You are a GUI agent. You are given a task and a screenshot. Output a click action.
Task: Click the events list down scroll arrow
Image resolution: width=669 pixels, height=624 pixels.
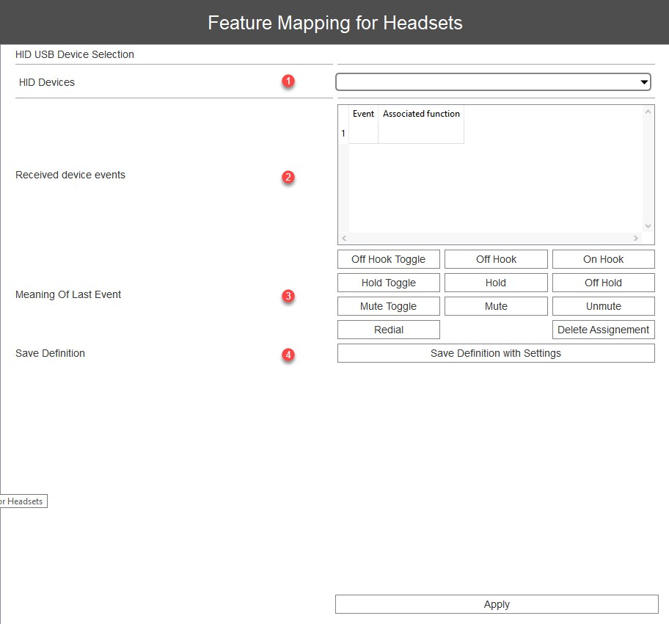(648, 226)
